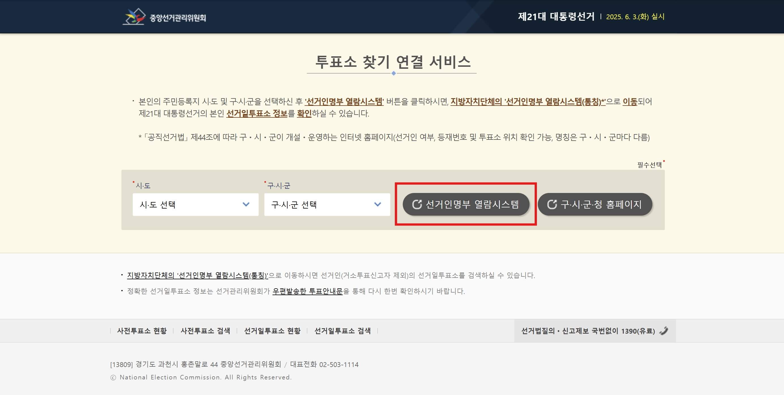This screenshot has height=395, width=784.
Task: Open 사전투표소 검색 footer menu
Action: (205, 331)
